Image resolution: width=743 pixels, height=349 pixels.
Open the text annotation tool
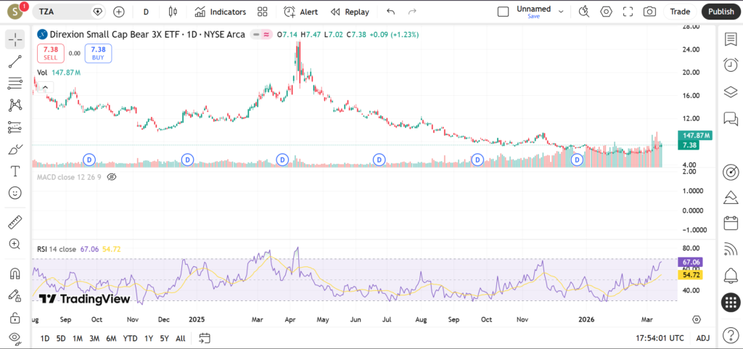(x=15, y=171)
